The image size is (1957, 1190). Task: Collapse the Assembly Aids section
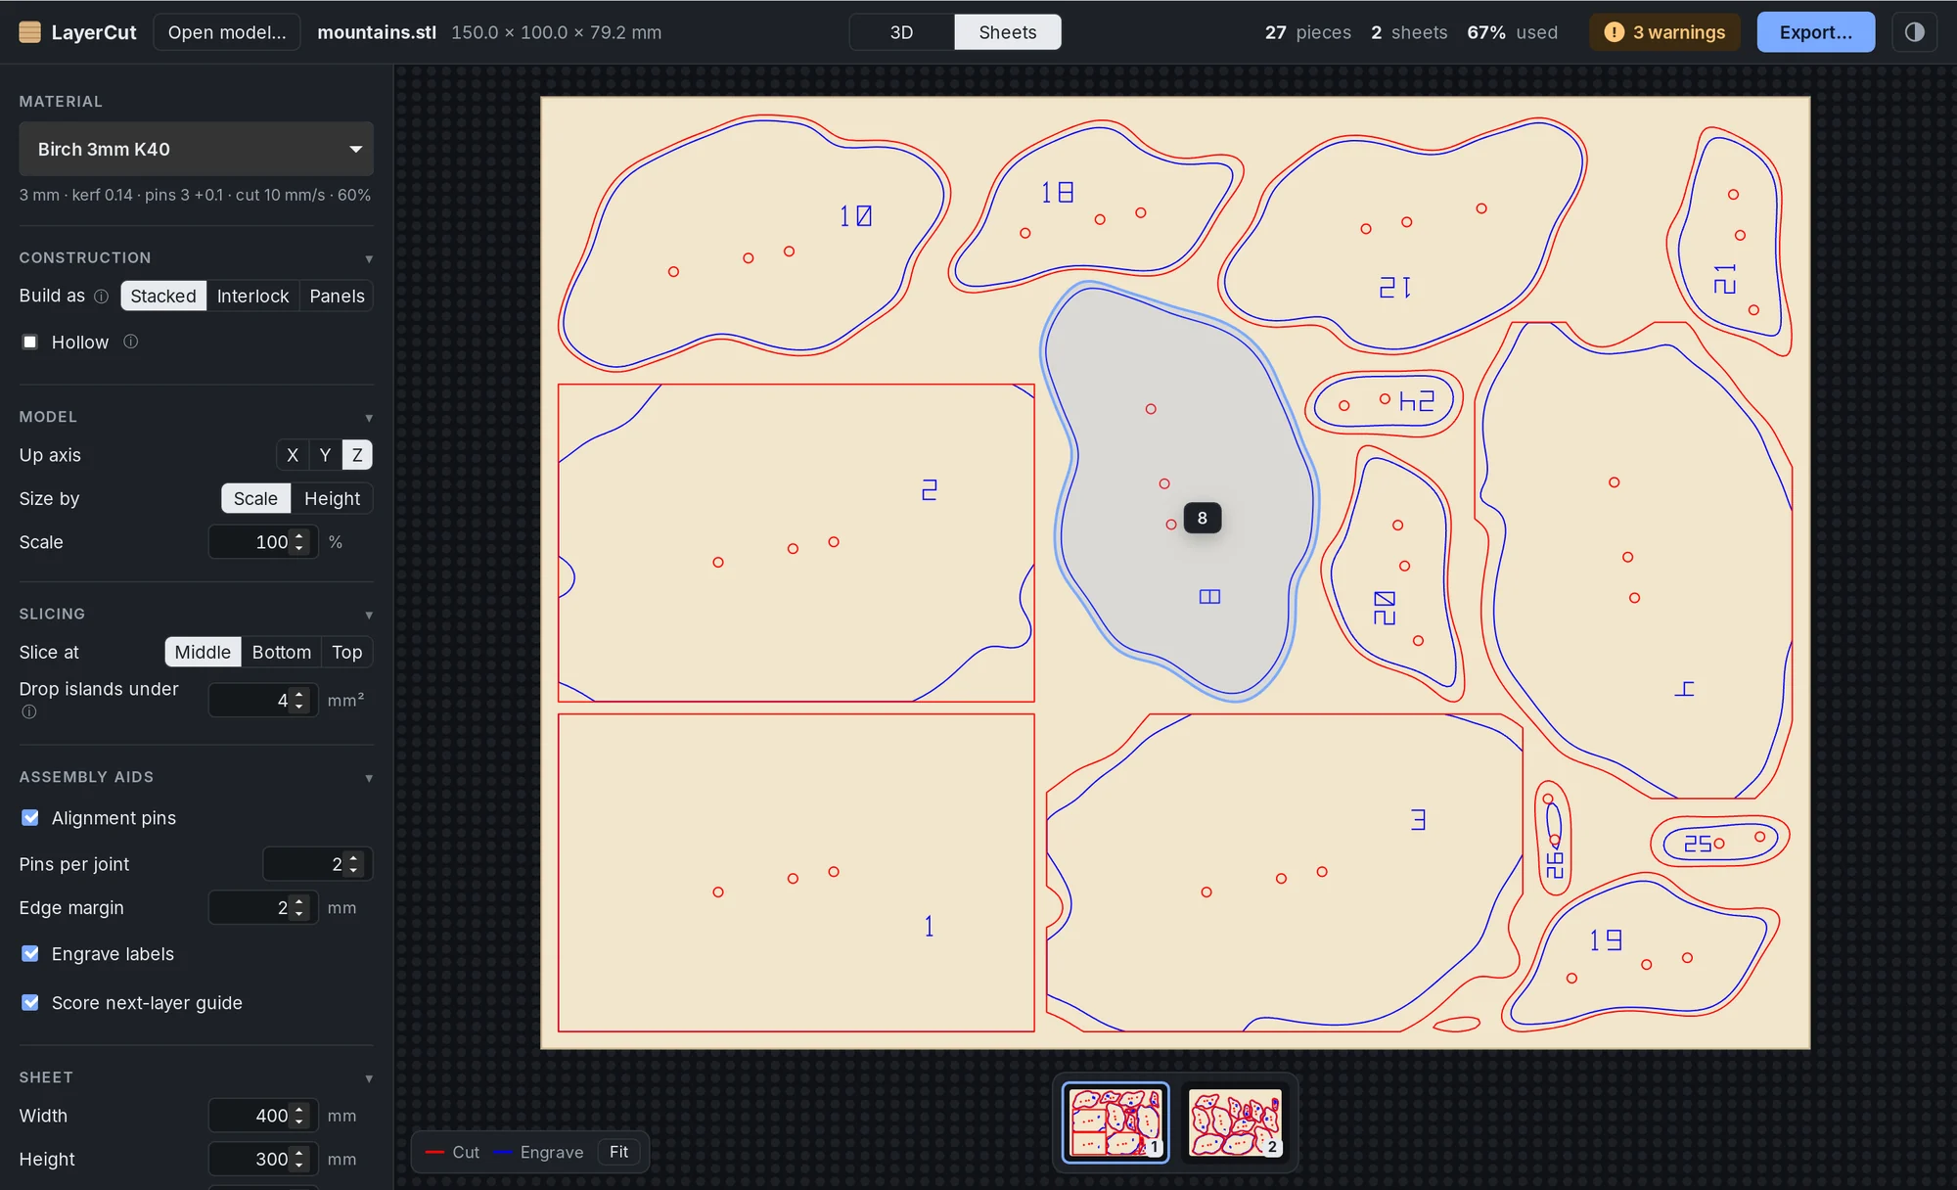pyautogui.click(x=369, y=778)
